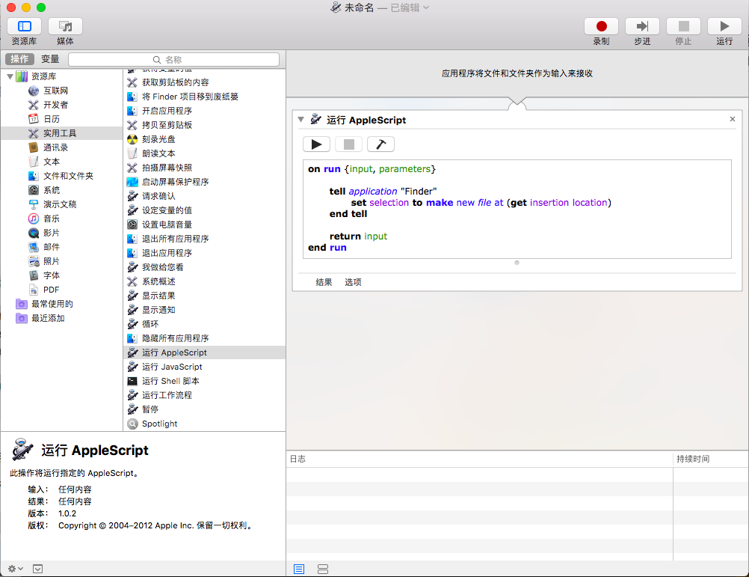Remove the 运行 AppleScript action with X

tap(733, 119)
